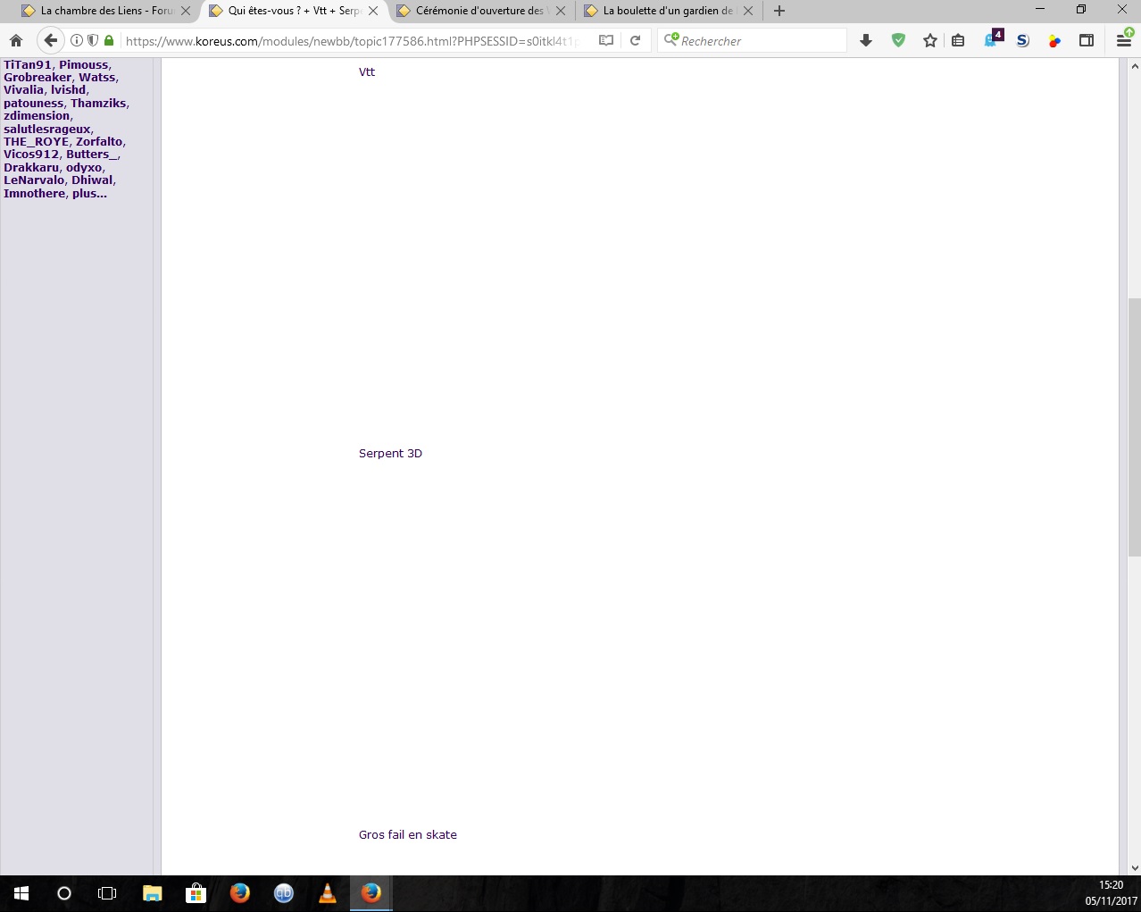Viewport: 1141px width, 912px height.
Task: Click the Rechercher search field
Action: coord(759,41)
